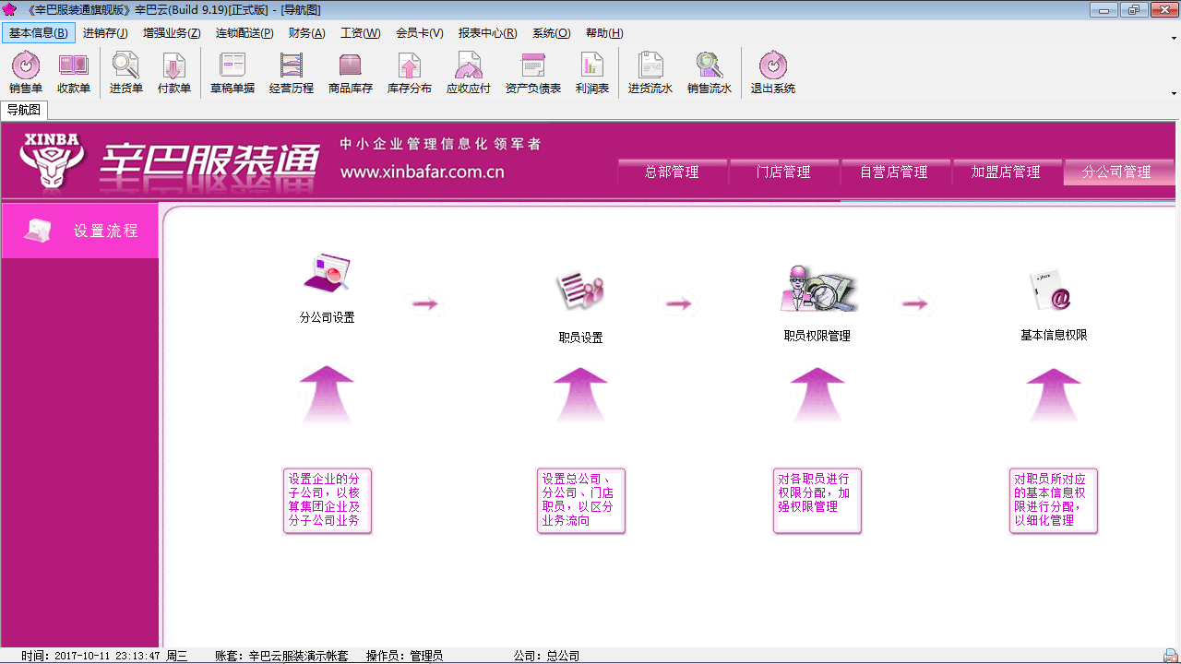
Task: Expand the menu bar overflow arrow
Action: coord(1174,38)
